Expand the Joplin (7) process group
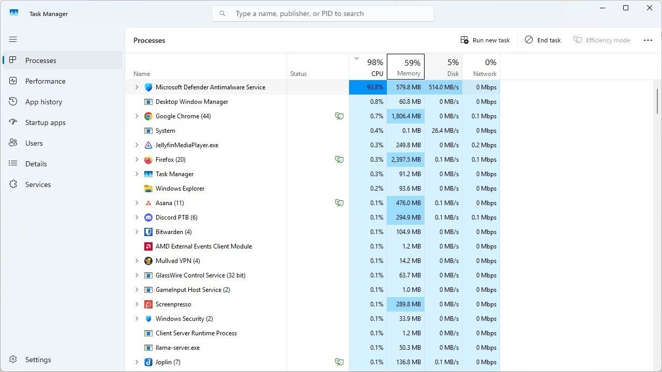 tap(137, 362)
